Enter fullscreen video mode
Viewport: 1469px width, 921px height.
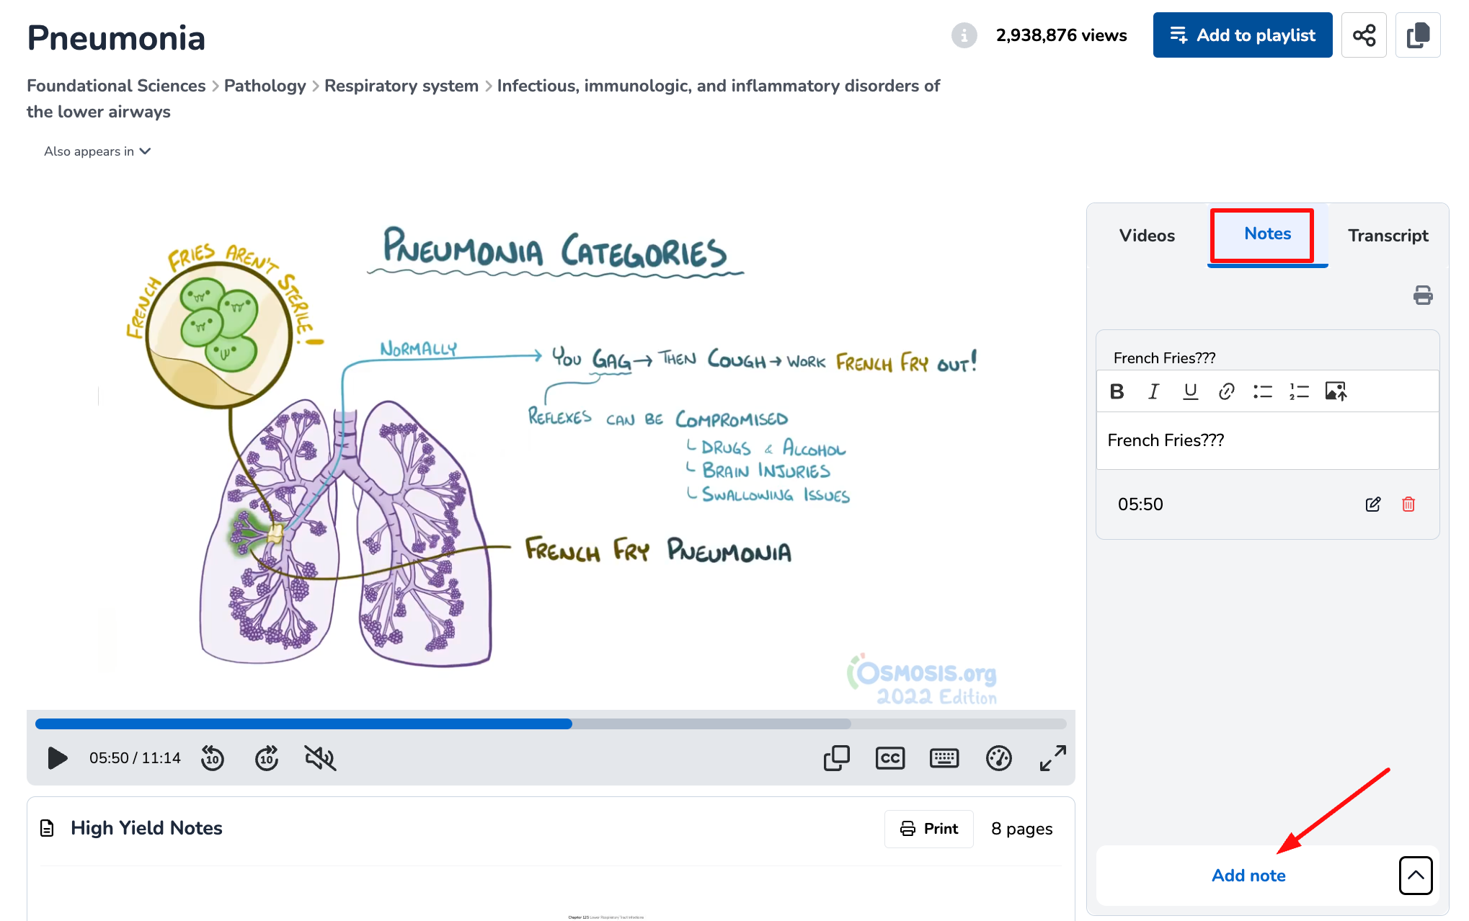coord(1052,758)
